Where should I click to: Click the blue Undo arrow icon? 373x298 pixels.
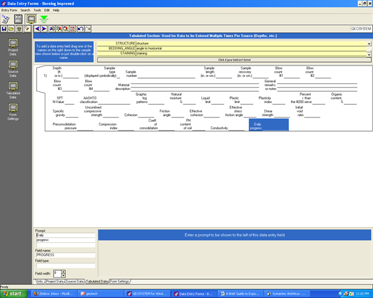coord(81,29)
